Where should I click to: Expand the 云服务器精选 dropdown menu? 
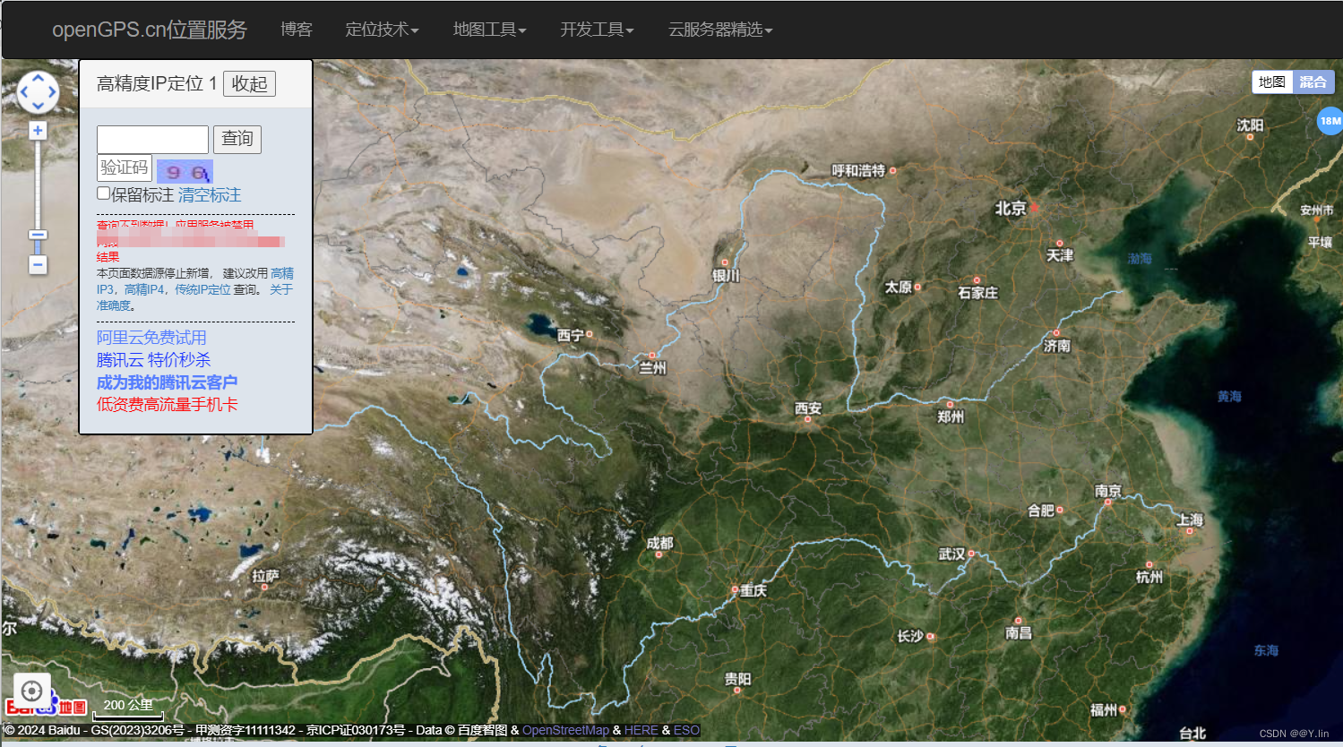pyautogui.click(x=720, y=30)
